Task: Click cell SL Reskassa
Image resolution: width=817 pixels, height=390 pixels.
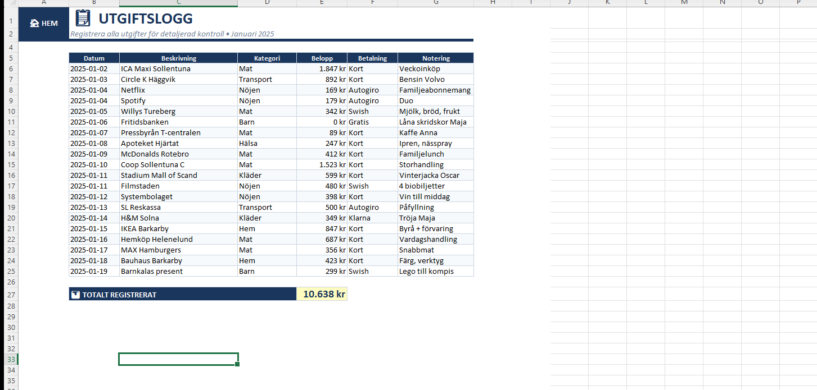Action: [x=178, y=207]
